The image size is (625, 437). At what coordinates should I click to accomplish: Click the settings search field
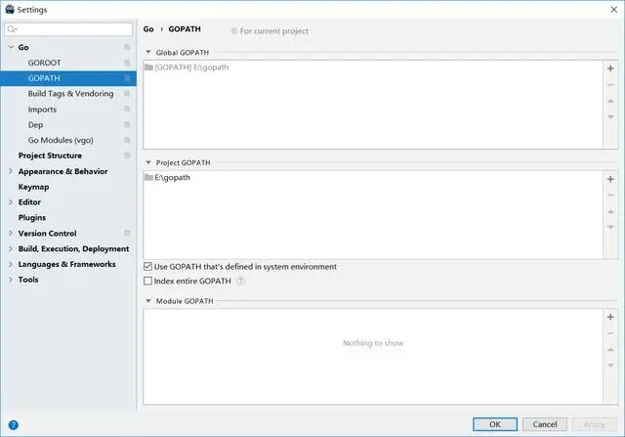(x=73, y=30)
